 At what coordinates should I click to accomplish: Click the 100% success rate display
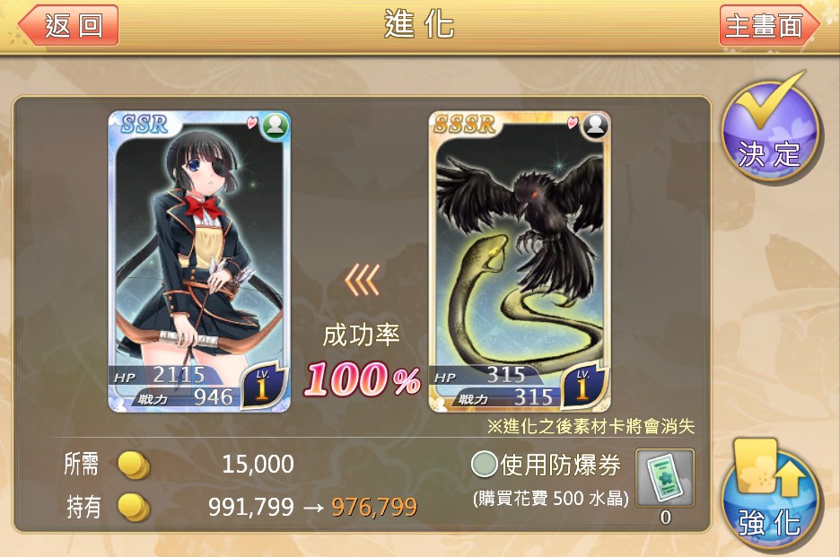pyautogui.click(x=363, y=379)
